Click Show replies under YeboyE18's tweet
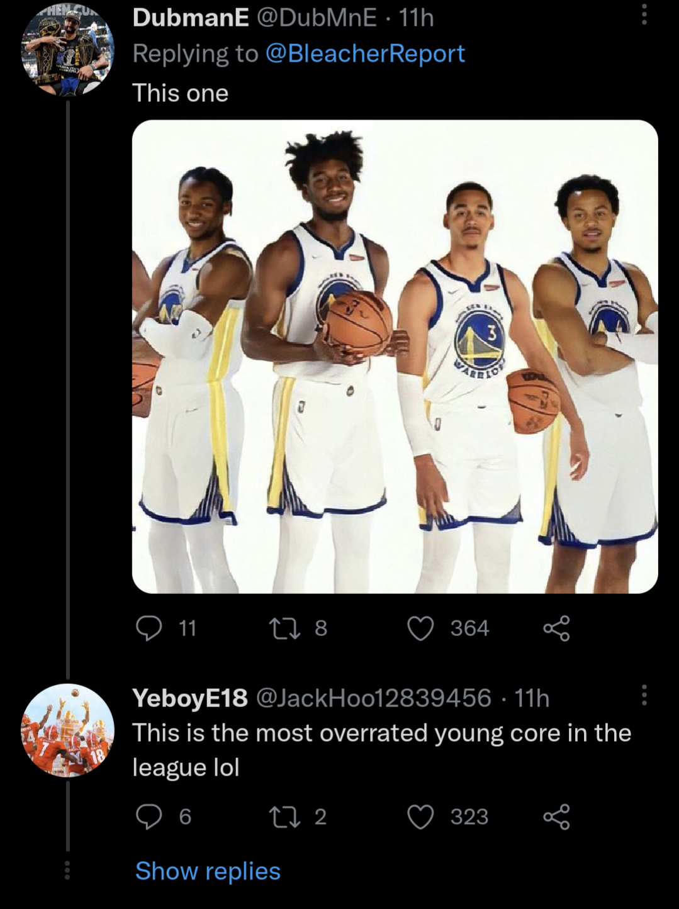The image size is (679, 909). (x=208, y=871)
